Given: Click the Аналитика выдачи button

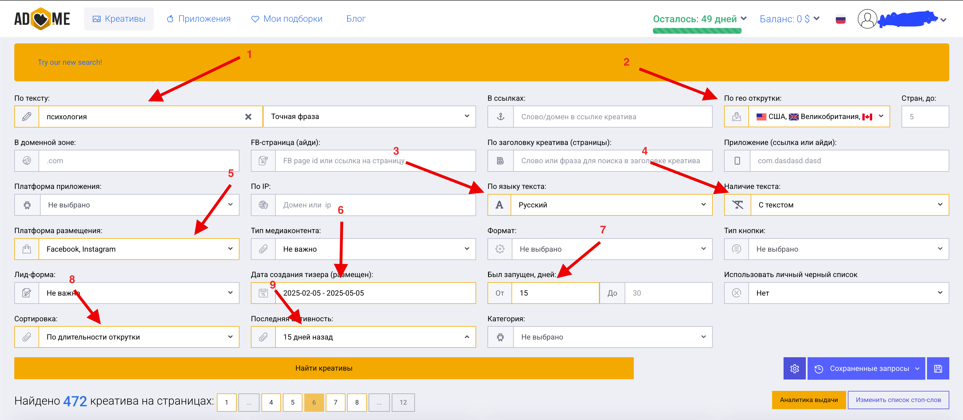Looking at the screenshot, I should [809, 400].
